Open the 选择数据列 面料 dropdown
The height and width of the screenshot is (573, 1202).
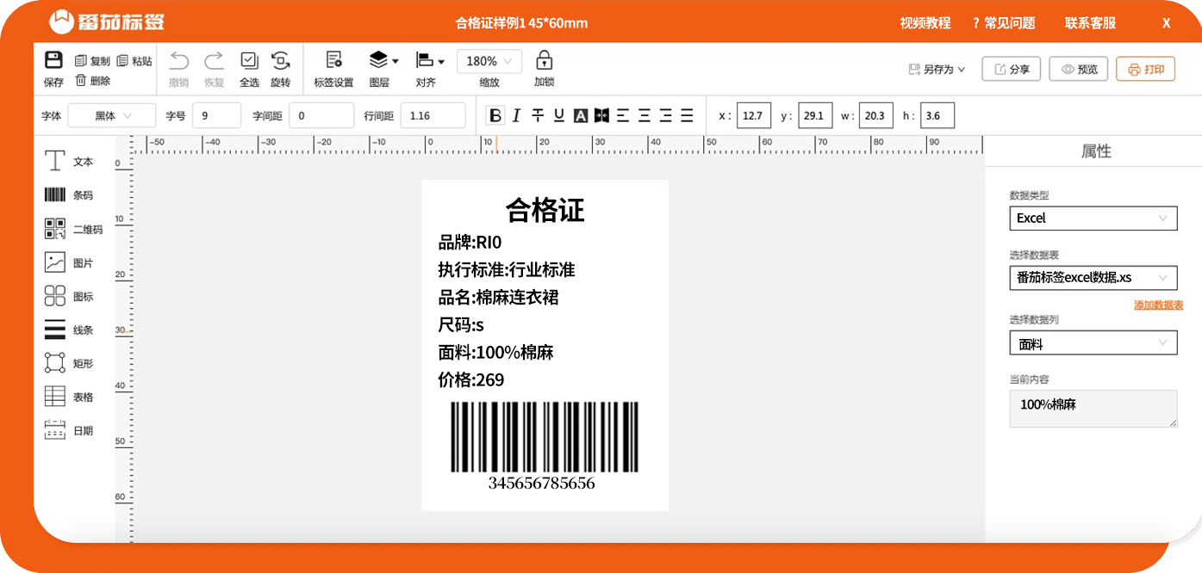(x=1093, y=342)
